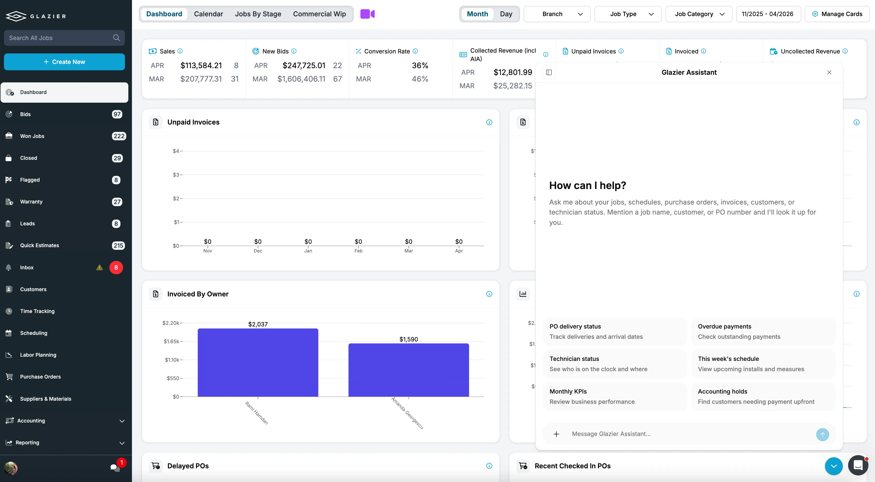Click the Invoiced By Owner document icon
875x482 pixels.
pos(155,294)
